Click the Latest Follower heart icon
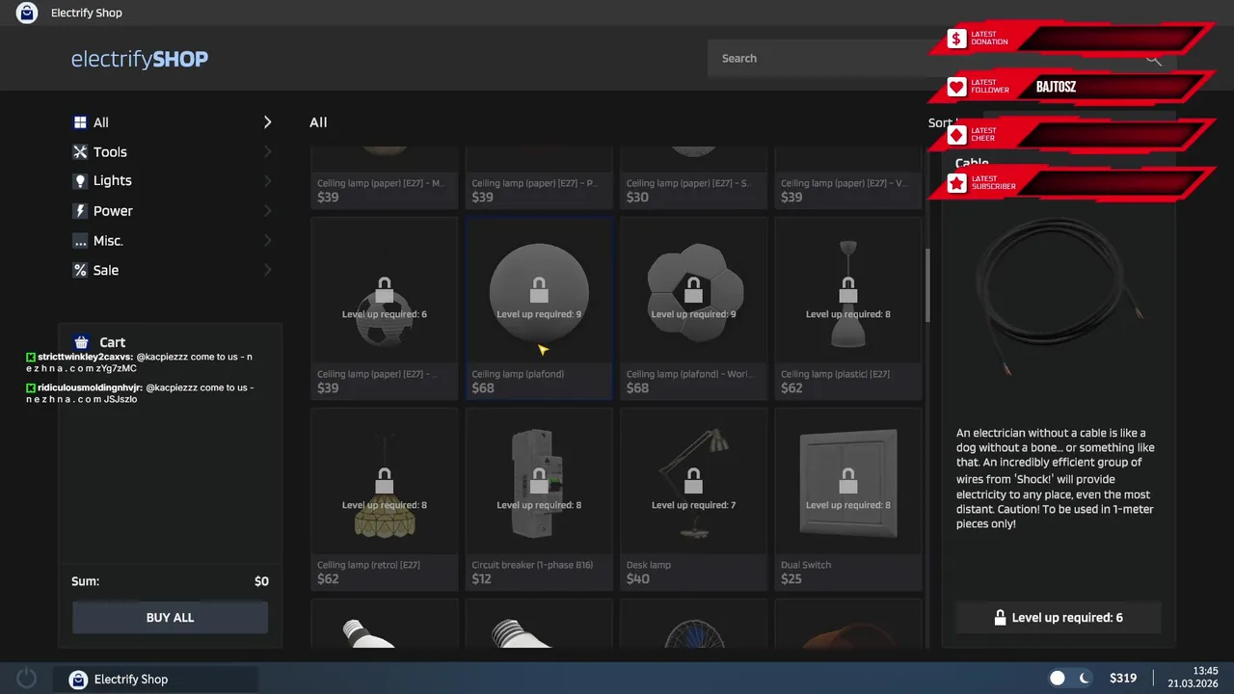 956,87
